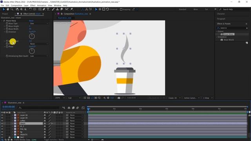This screenshot has height=141, width=251.
Task: Open the Layer menu
Action: pyautogui.click(x=26, y=5)
